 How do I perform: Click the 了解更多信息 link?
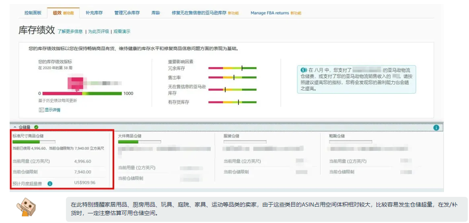click(70, 31)
